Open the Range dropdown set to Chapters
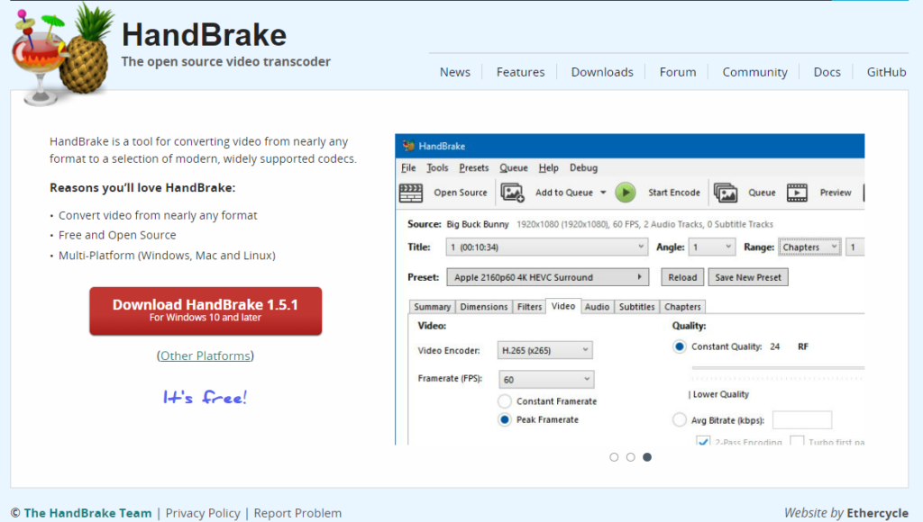Viewport: 923px width, 522px height. (x=810, y=247)
